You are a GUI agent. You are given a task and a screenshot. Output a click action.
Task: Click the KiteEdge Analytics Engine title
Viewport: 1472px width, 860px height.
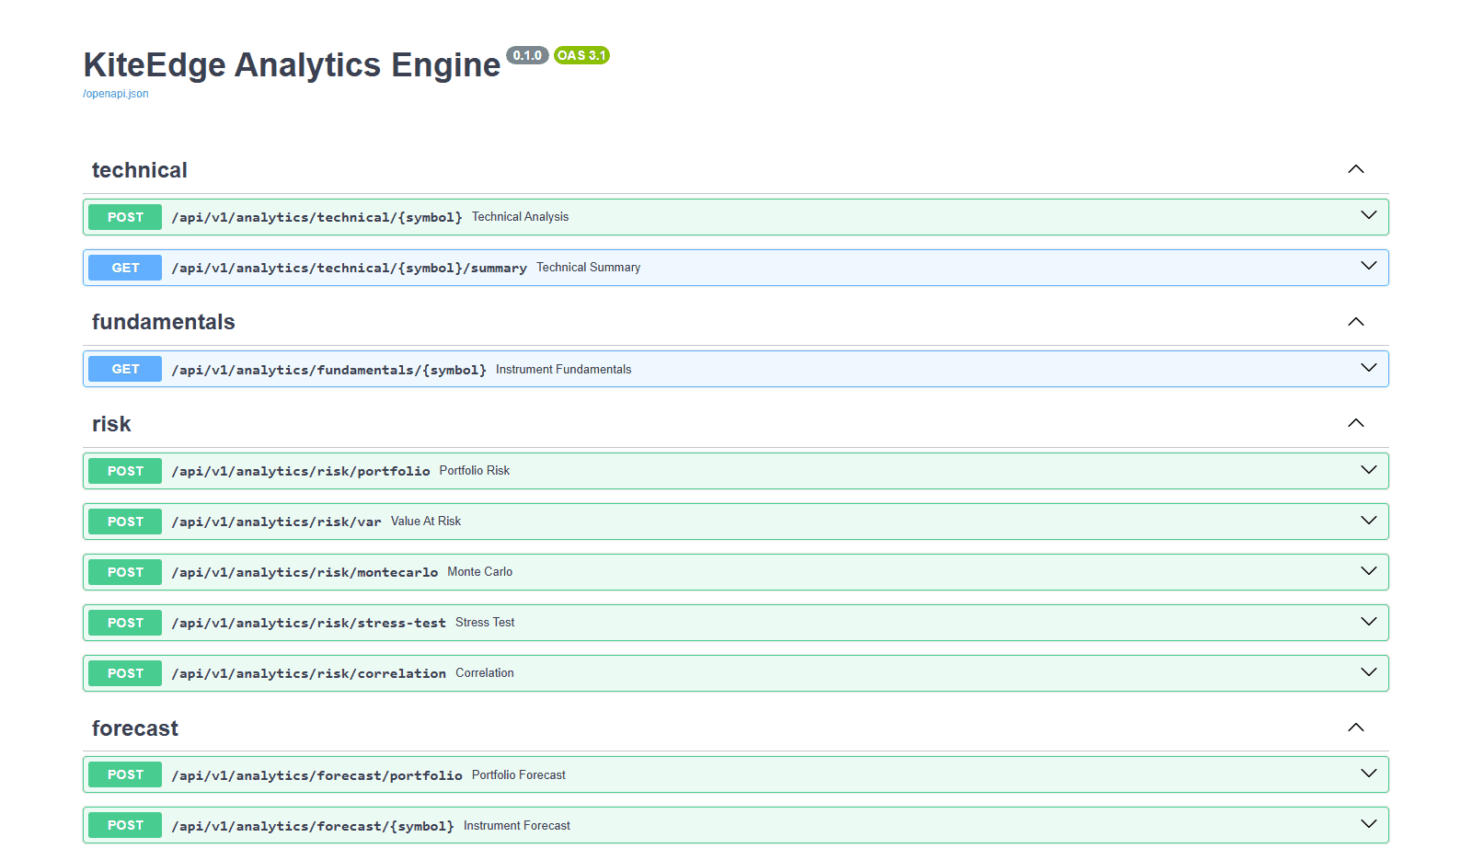[x=292, y=65]
